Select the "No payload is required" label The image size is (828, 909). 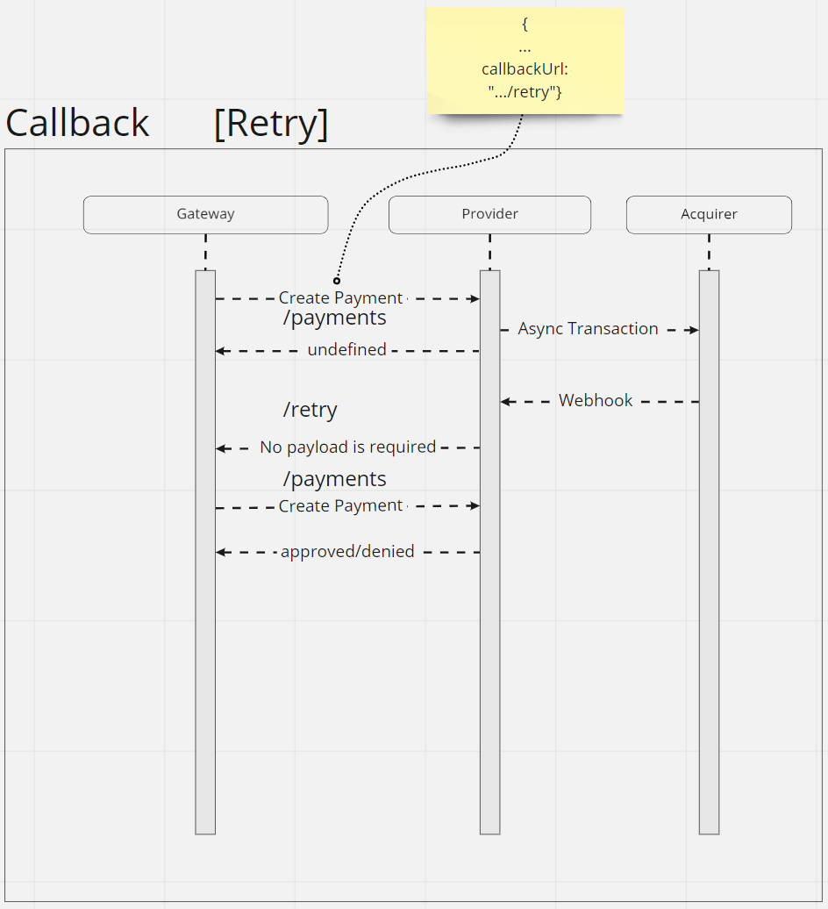[347, 447]
